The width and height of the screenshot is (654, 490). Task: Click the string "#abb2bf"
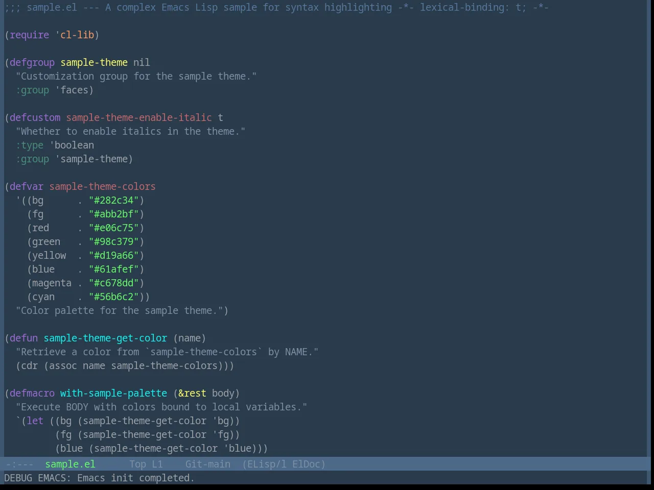point(113,214)
